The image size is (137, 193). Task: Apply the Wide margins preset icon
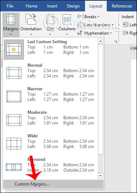14,143
